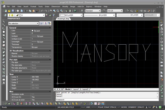Click the Polygon tool icon

(4, 31)
